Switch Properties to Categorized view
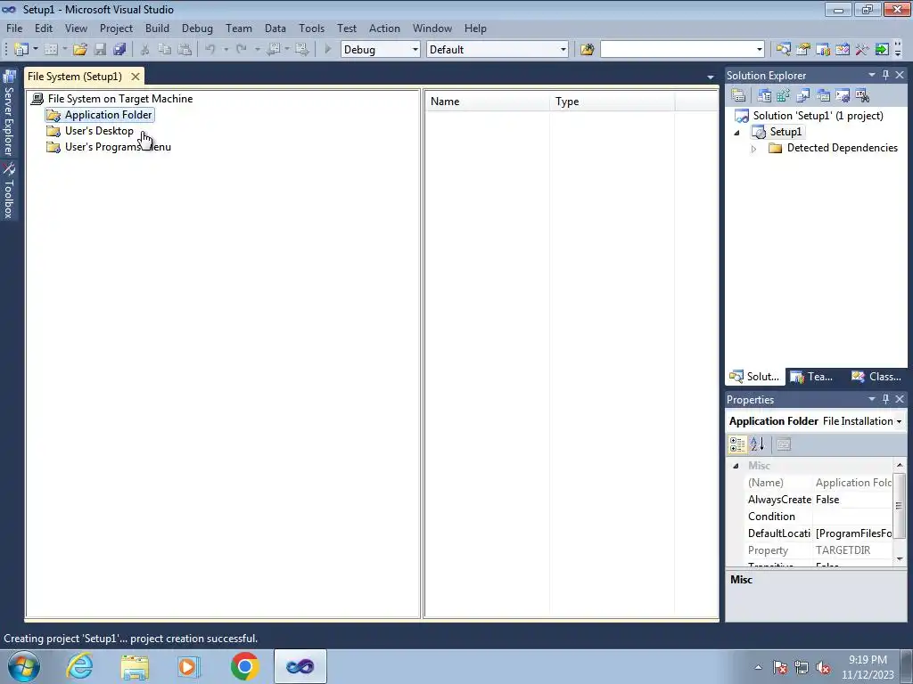Viewport: 913px width, 684px height. click(x=737, y=444)
